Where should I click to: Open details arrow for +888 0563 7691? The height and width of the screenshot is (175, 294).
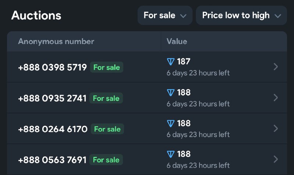(276, 159)
